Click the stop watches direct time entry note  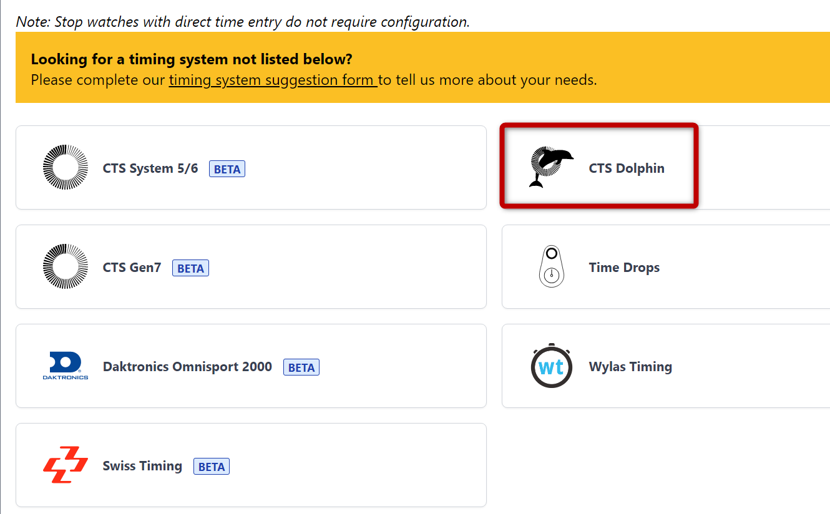(x=243, y=22)
